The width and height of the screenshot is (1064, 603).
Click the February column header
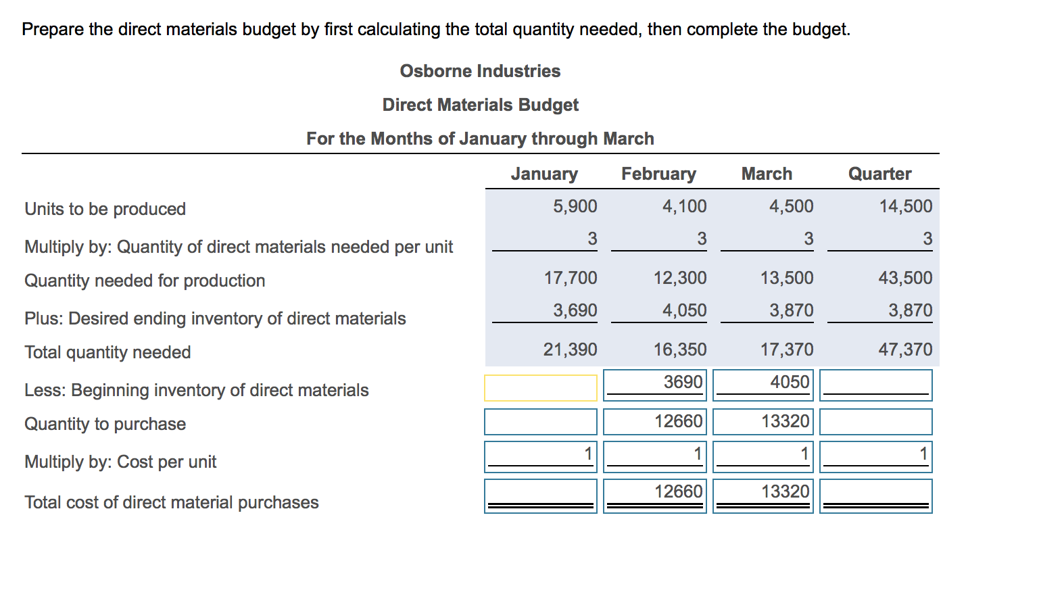point(658,174)
